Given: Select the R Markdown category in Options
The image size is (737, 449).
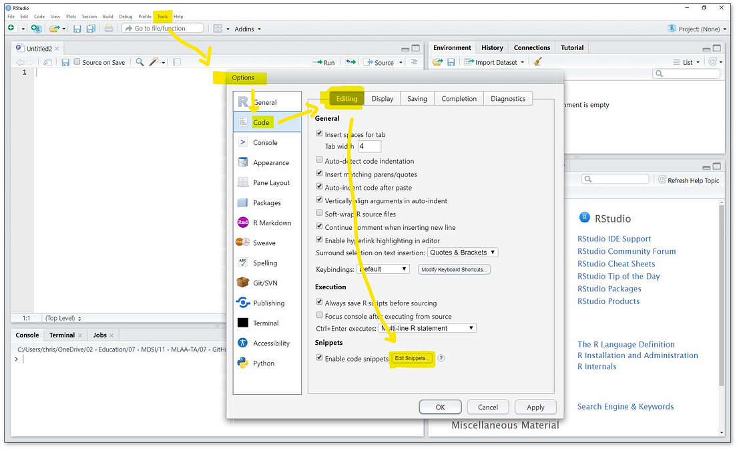Looking at the screenshot, I should click(x=267, y=222).
